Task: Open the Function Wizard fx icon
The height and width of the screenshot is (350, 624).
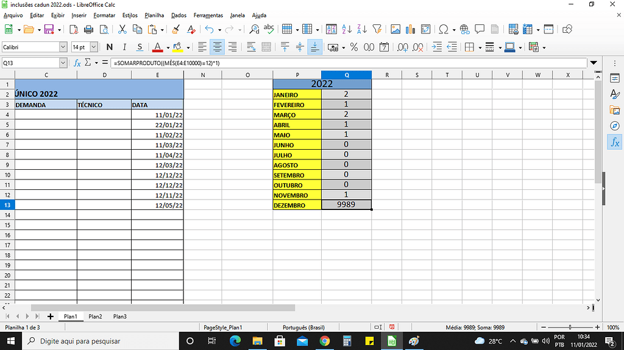Action: point(77,63)
